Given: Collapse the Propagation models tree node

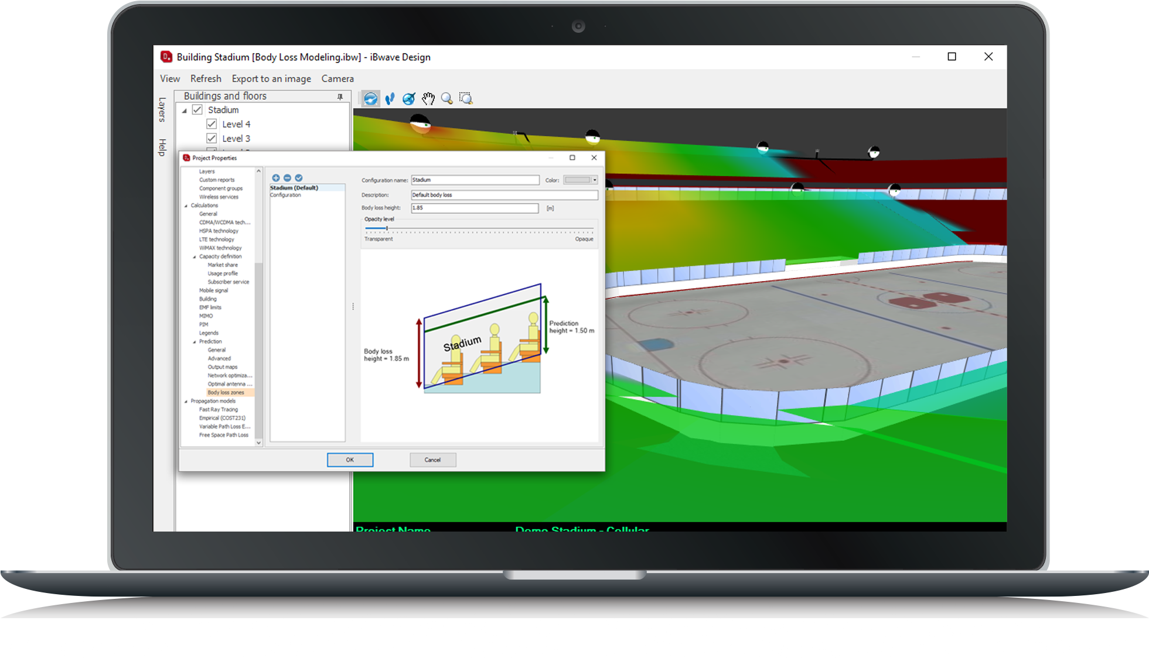Looking at the screenshot, I should point(186,402).
